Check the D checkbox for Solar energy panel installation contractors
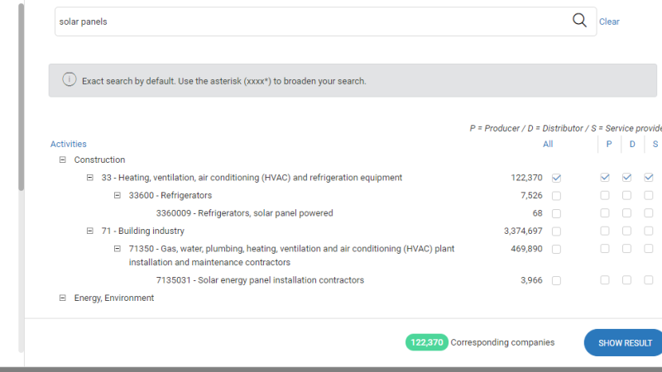 (x=627, y=280)
